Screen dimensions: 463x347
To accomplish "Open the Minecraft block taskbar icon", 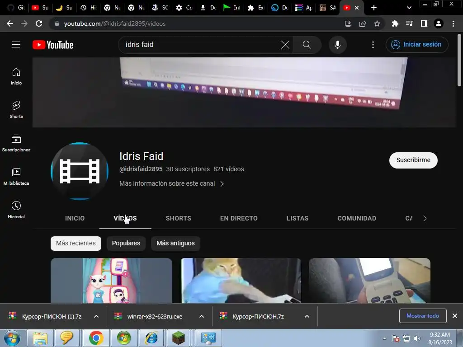I will click(179, 338).
